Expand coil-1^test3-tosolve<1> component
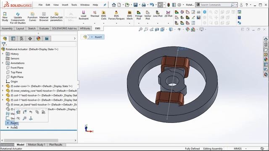Image resolution: width=269 pixels, height=151 pixels. pyautogui.click(x=3, y=95)
